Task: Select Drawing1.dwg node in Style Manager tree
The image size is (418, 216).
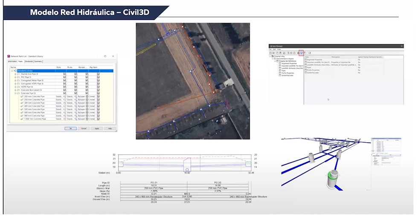Action: point(279,56)
